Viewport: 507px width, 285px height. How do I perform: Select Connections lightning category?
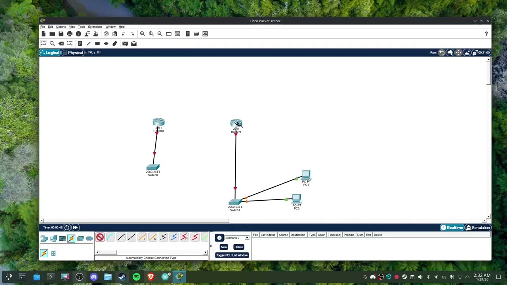coord(71,238)
